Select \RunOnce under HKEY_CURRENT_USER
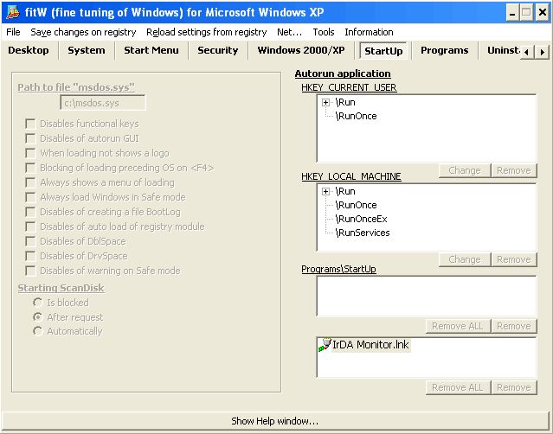 tap(357, 116)
